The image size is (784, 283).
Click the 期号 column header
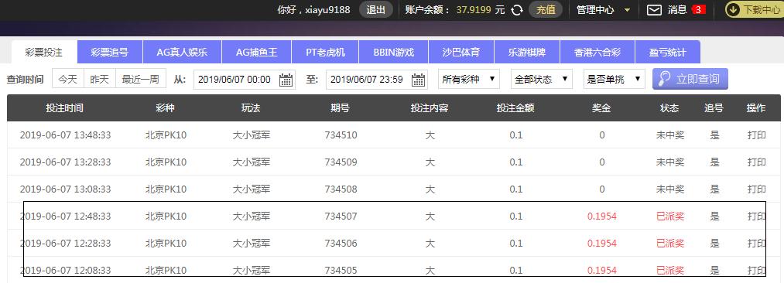tap(340, 107)
